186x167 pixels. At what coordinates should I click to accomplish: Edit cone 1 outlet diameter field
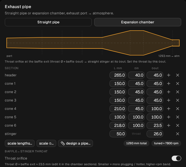pyautogui.click(x=155, y=83)
